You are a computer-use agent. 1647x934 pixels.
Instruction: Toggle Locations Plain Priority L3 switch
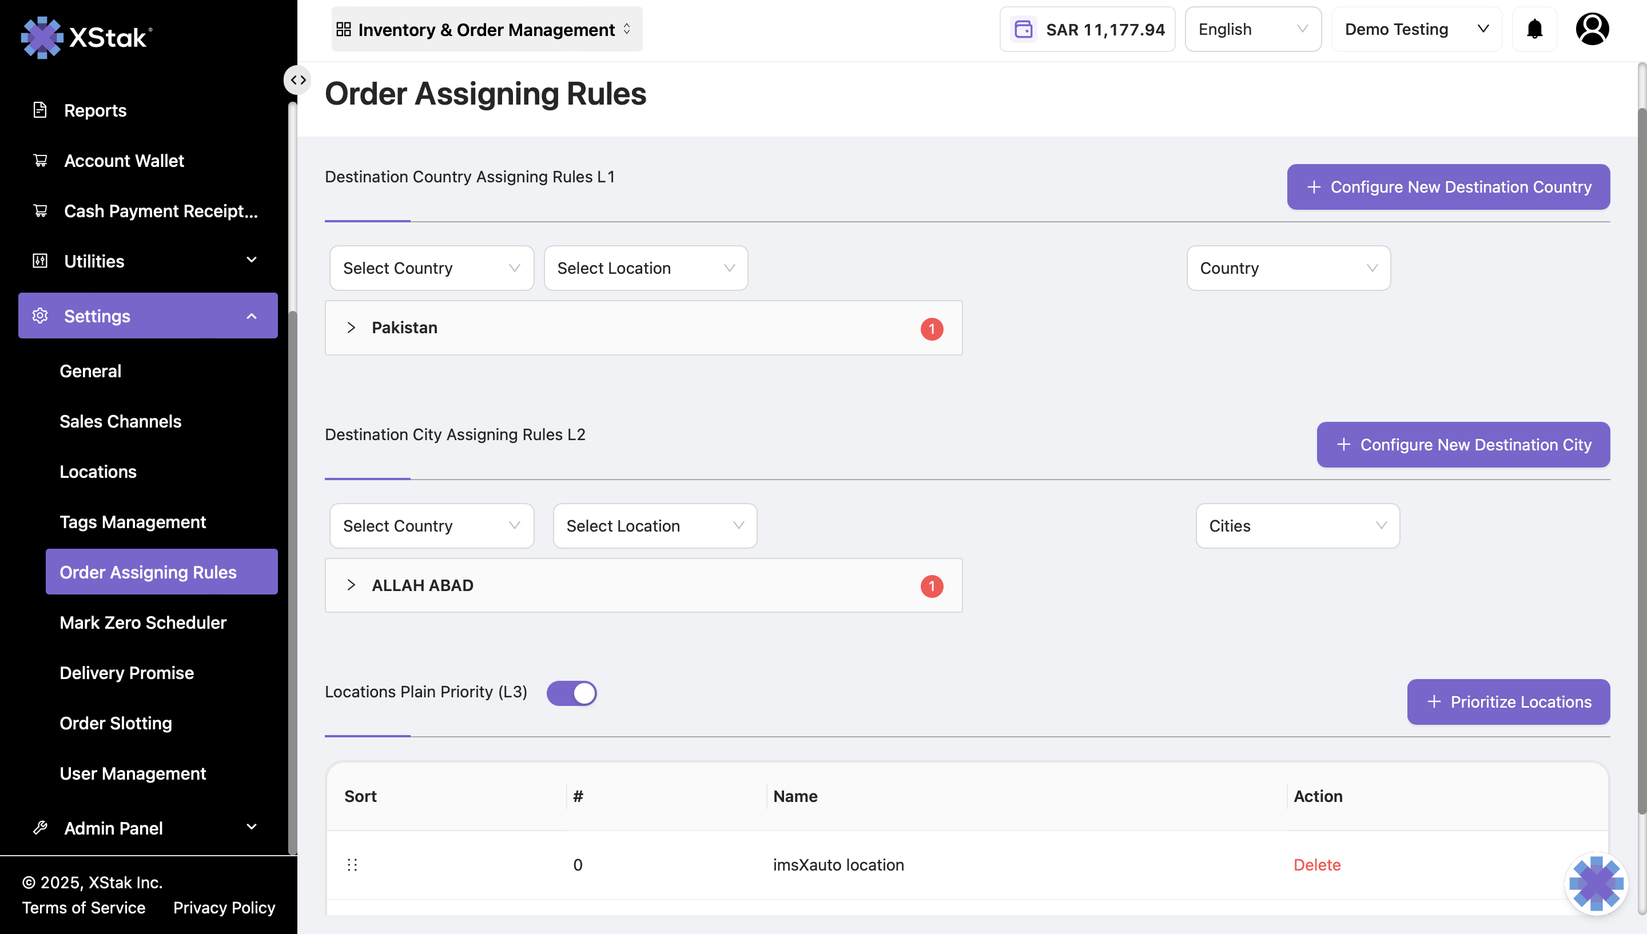(571, 693)
